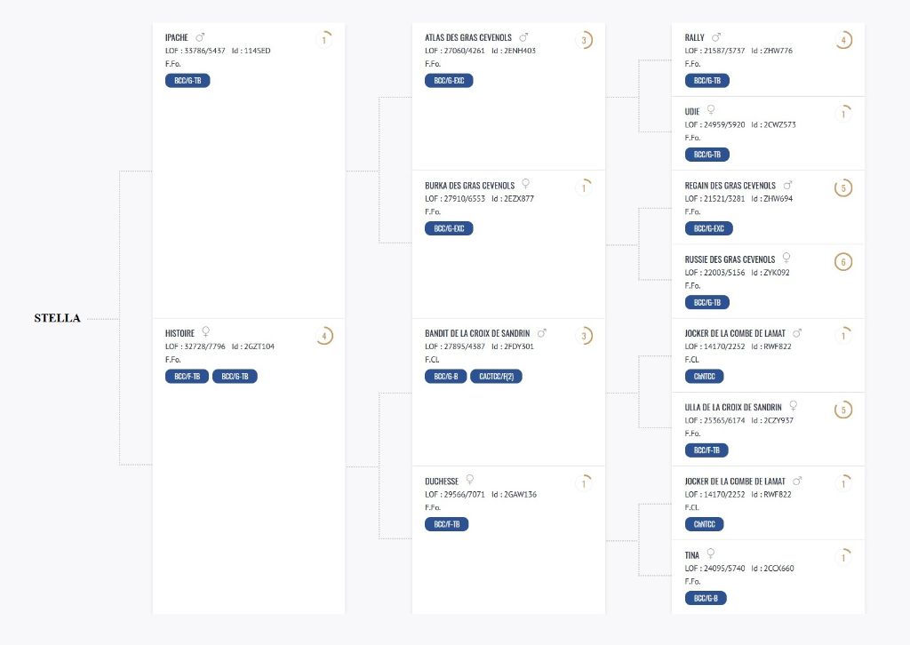Open the ATLAS DES GRAS CEVENOLS dog name
This screenshot has height=645, width=910.
pyautogui.click(x=467, y=37)
